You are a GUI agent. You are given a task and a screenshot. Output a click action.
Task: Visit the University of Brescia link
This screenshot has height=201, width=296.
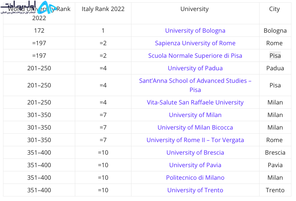(x=195, y=152)
